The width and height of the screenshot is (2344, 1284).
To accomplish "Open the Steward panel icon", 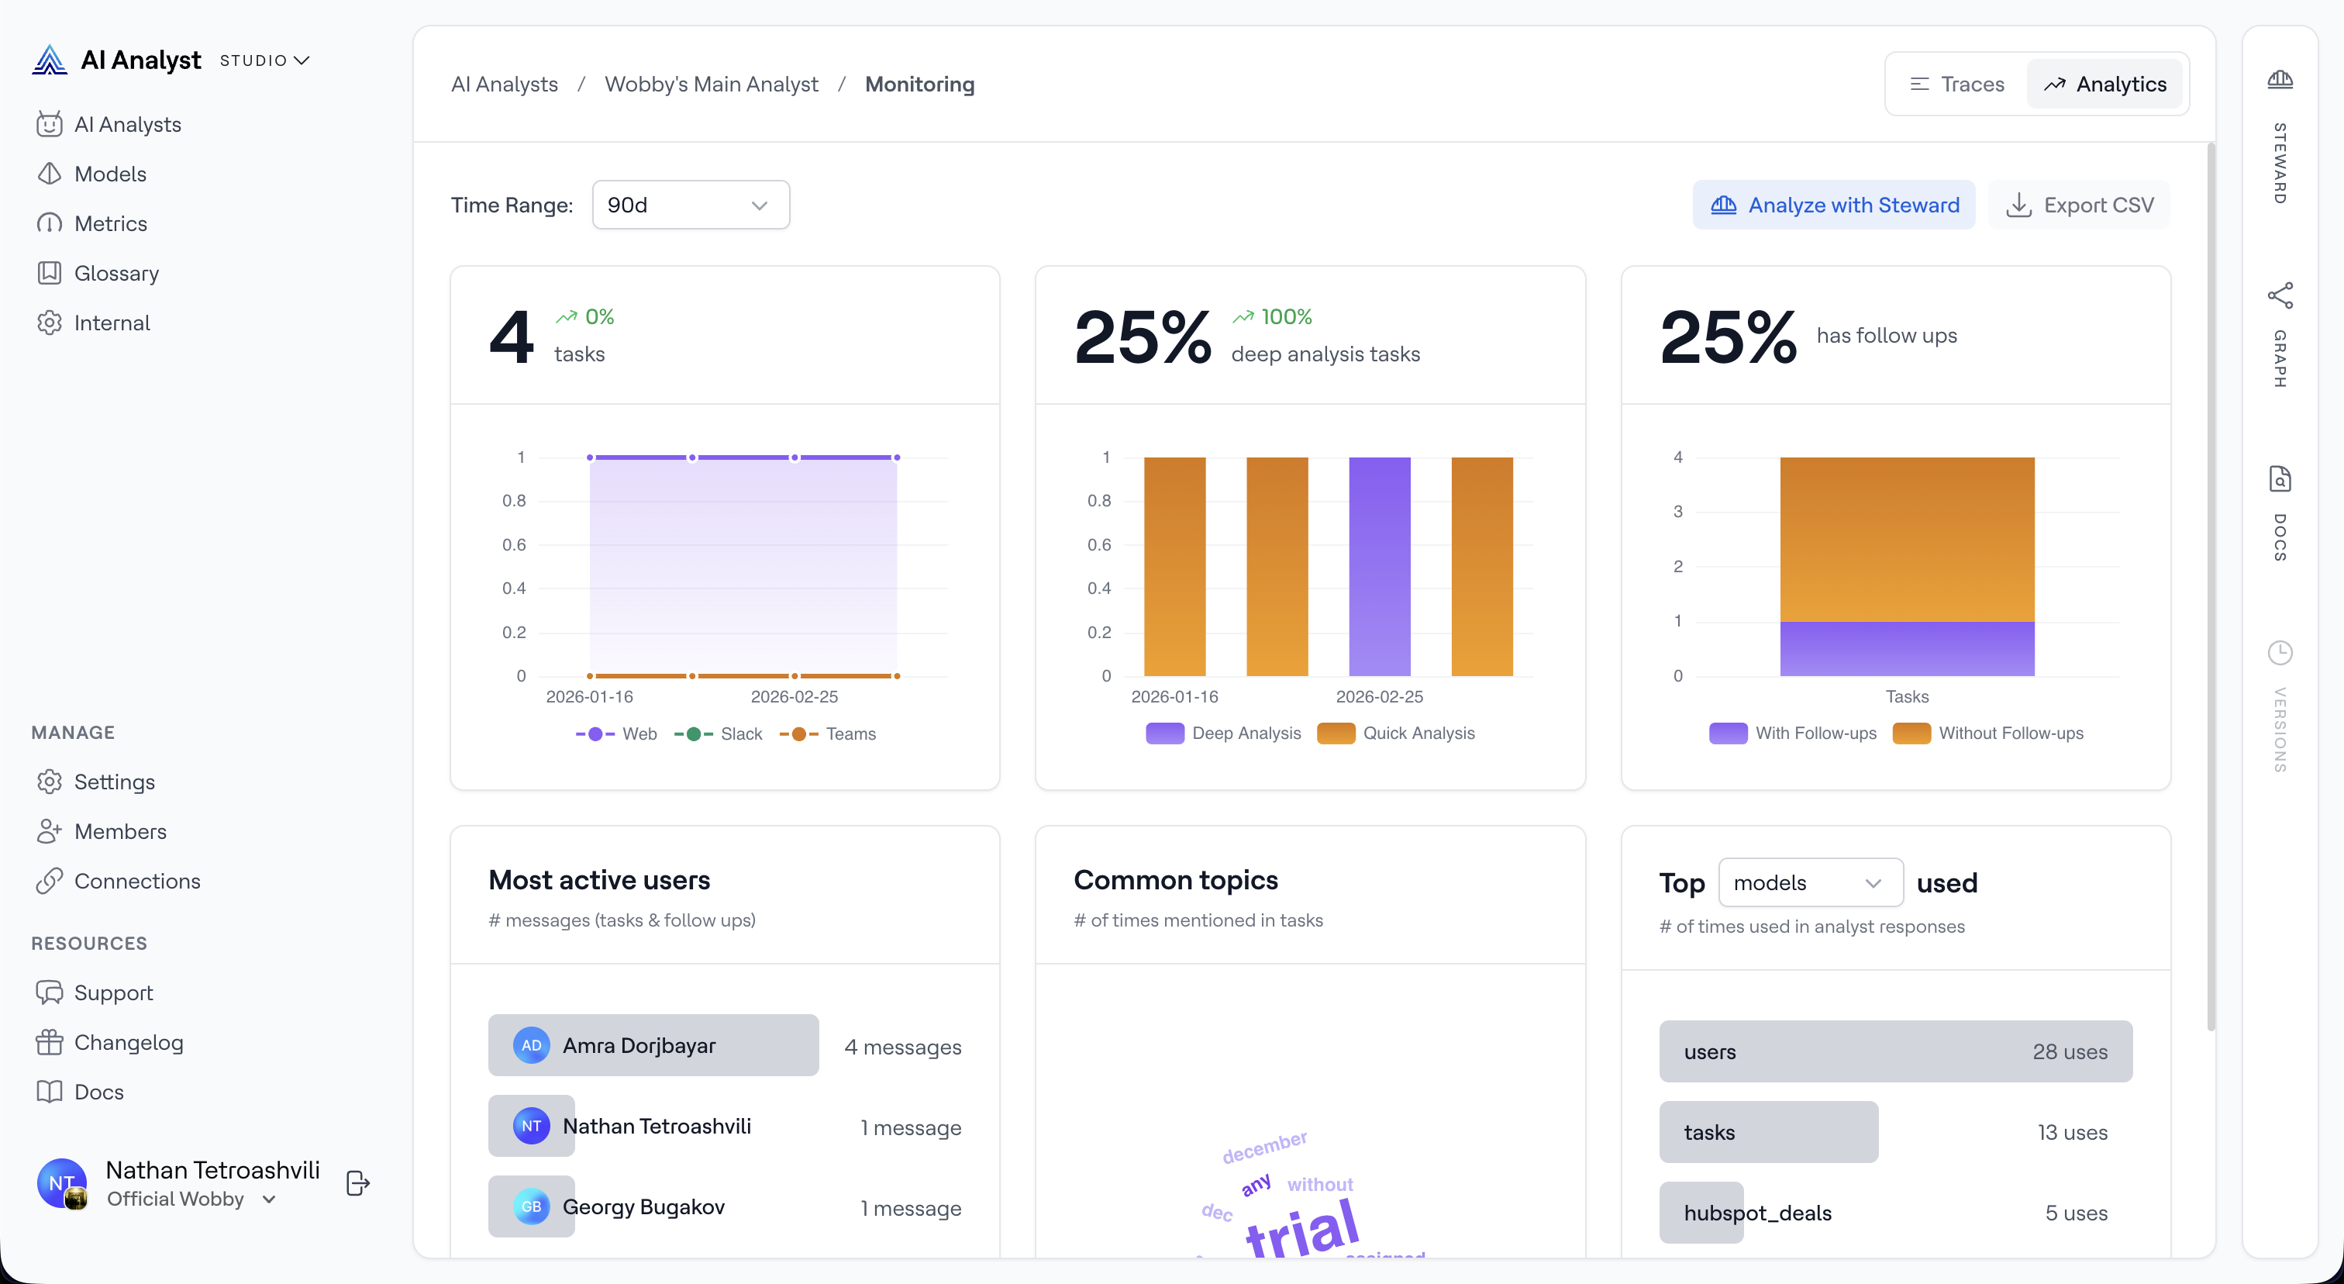I will (2280, 80).
